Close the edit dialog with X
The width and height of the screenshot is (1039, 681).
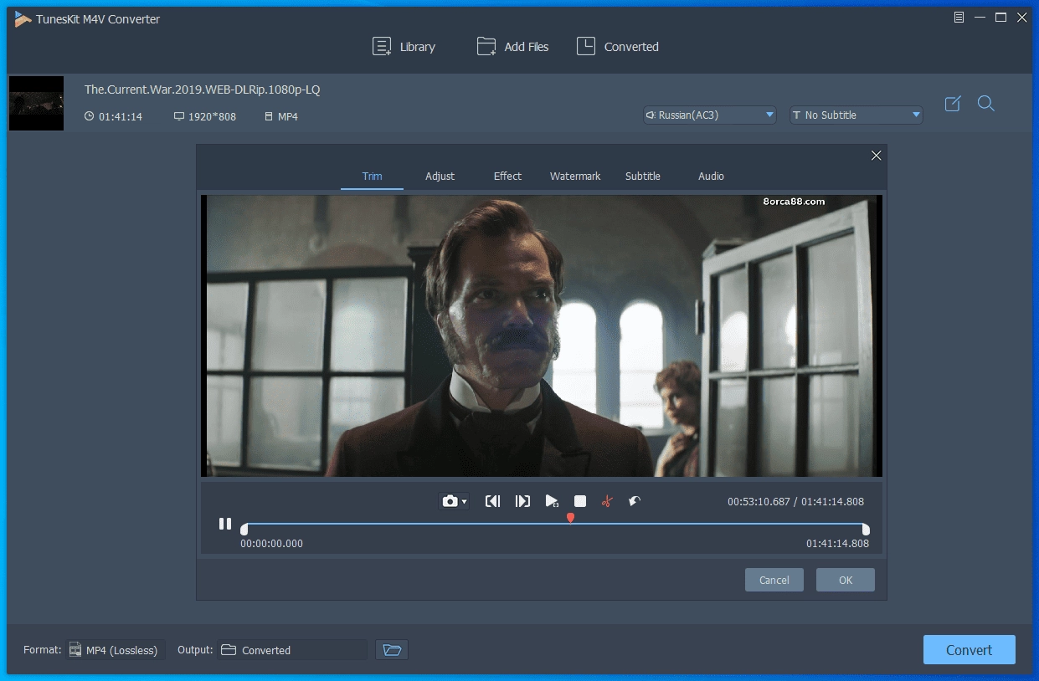877,156
